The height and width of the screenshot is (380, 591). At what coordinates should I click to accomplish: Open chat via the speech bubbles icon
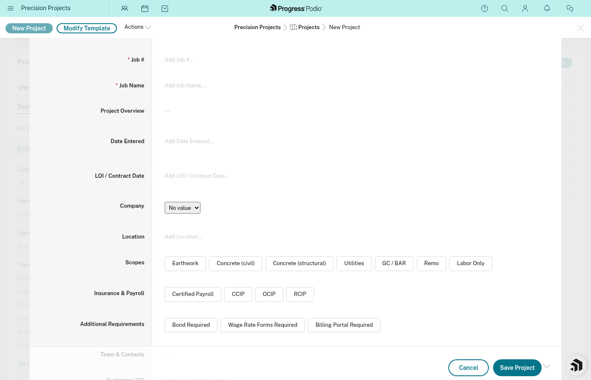coord(570,8)
